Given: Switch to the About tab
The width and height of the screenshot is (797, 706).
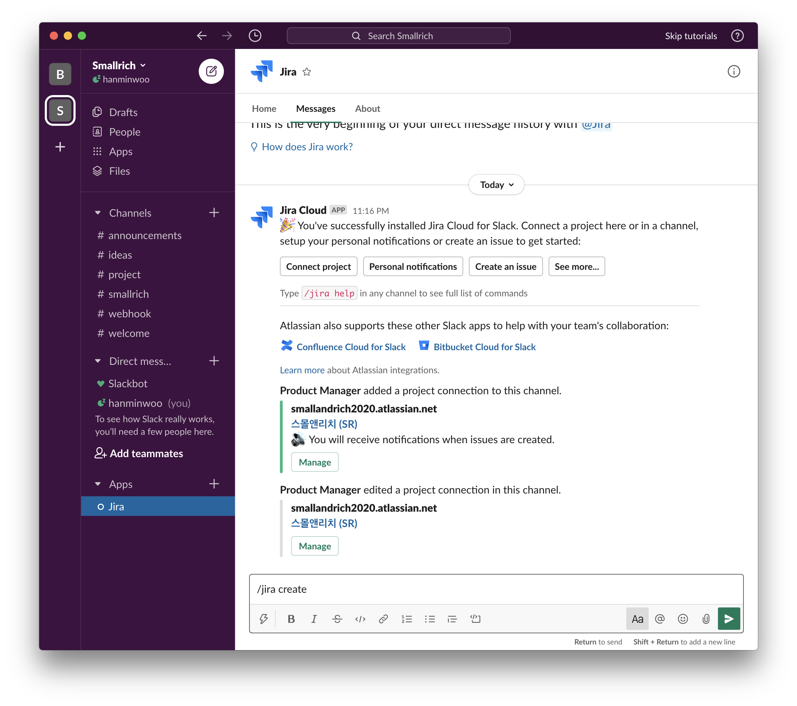Looking at the screenshot, I should 367,109.
